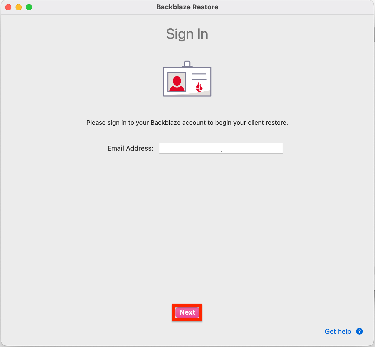This screenshot has height=347, width=375.
Task: Minimize the window using the yellow button
Action: click(x=19, y=7)
